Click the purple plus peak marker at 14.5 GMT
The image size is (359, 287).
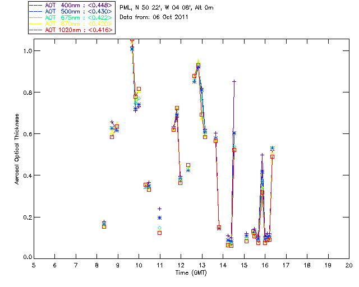(234, 81)
